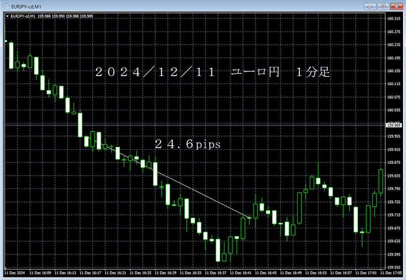Click the 160.195 price scale label
This screenshot has height=280, width=406.
pos(393,58)
